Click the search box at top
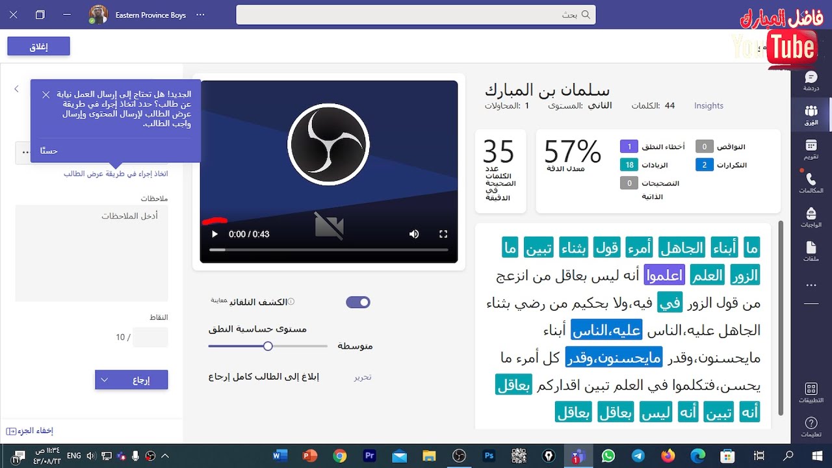 (x=416, y=14)
